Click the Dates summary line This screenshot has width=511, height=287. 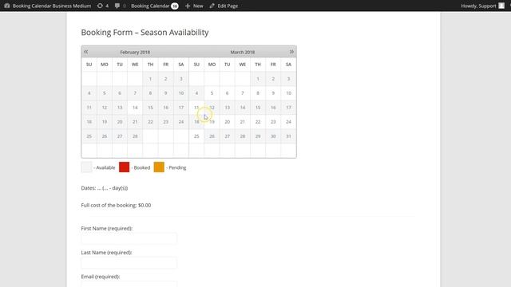pos(105,188)
